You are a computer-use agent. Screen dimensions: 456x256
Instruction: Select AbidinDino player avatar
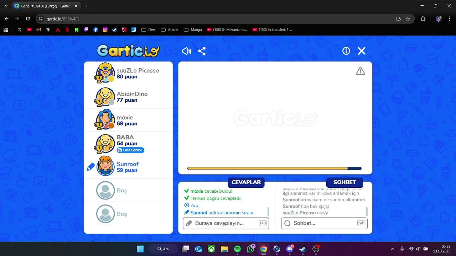click(x=105, y=96)
